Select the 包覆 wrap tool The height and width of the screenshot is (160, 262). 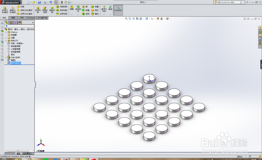pyautogui.click(x=95, y=7)
